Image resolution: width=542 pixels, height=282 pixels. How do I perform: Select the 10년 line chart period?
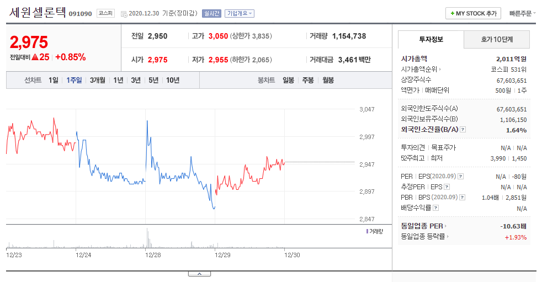173,80
